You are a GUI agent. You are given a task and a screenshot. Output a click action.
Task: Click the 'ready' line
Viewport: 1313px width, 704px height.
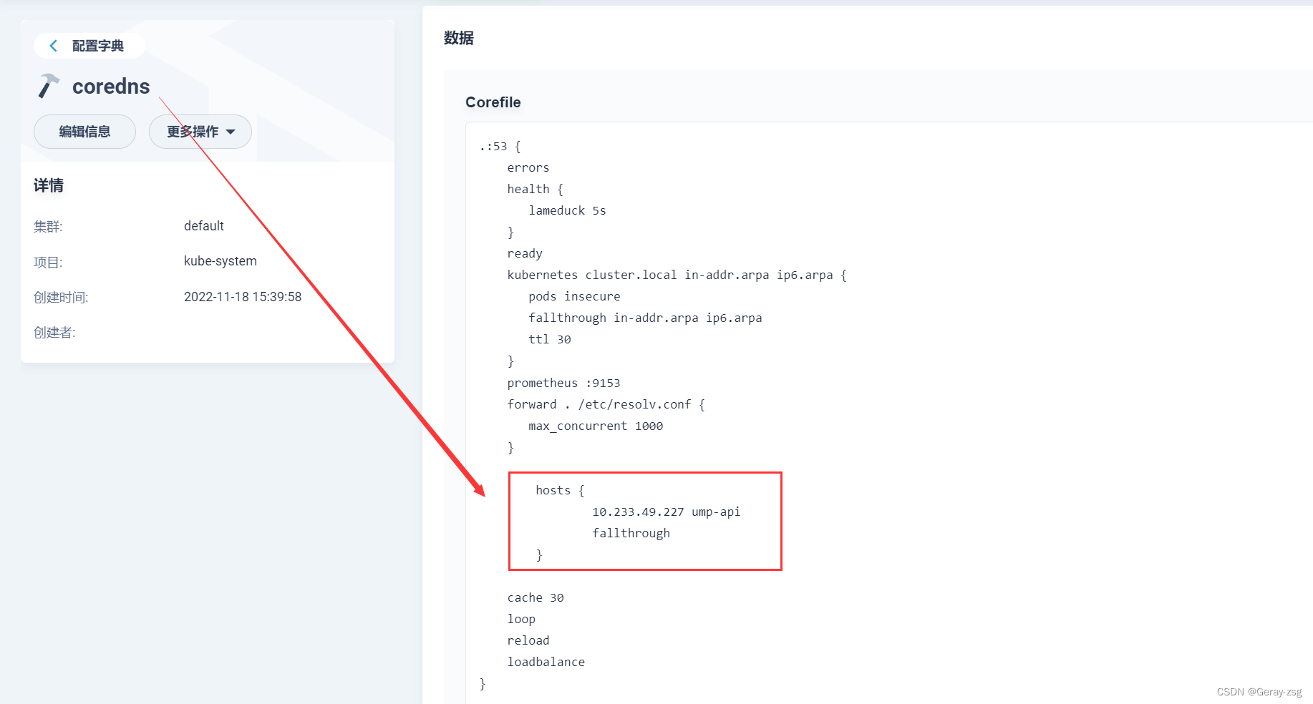click(x=525, y=254)
